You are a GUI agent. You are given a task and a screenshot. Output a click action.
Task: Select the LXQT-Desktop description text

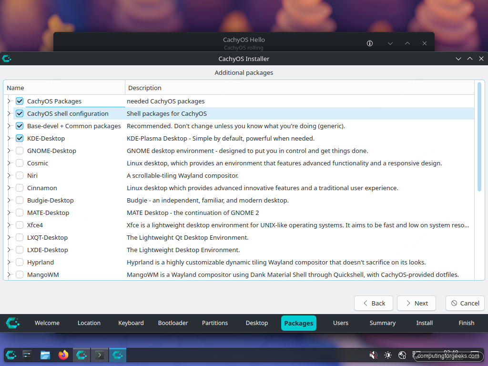(188, 237)
